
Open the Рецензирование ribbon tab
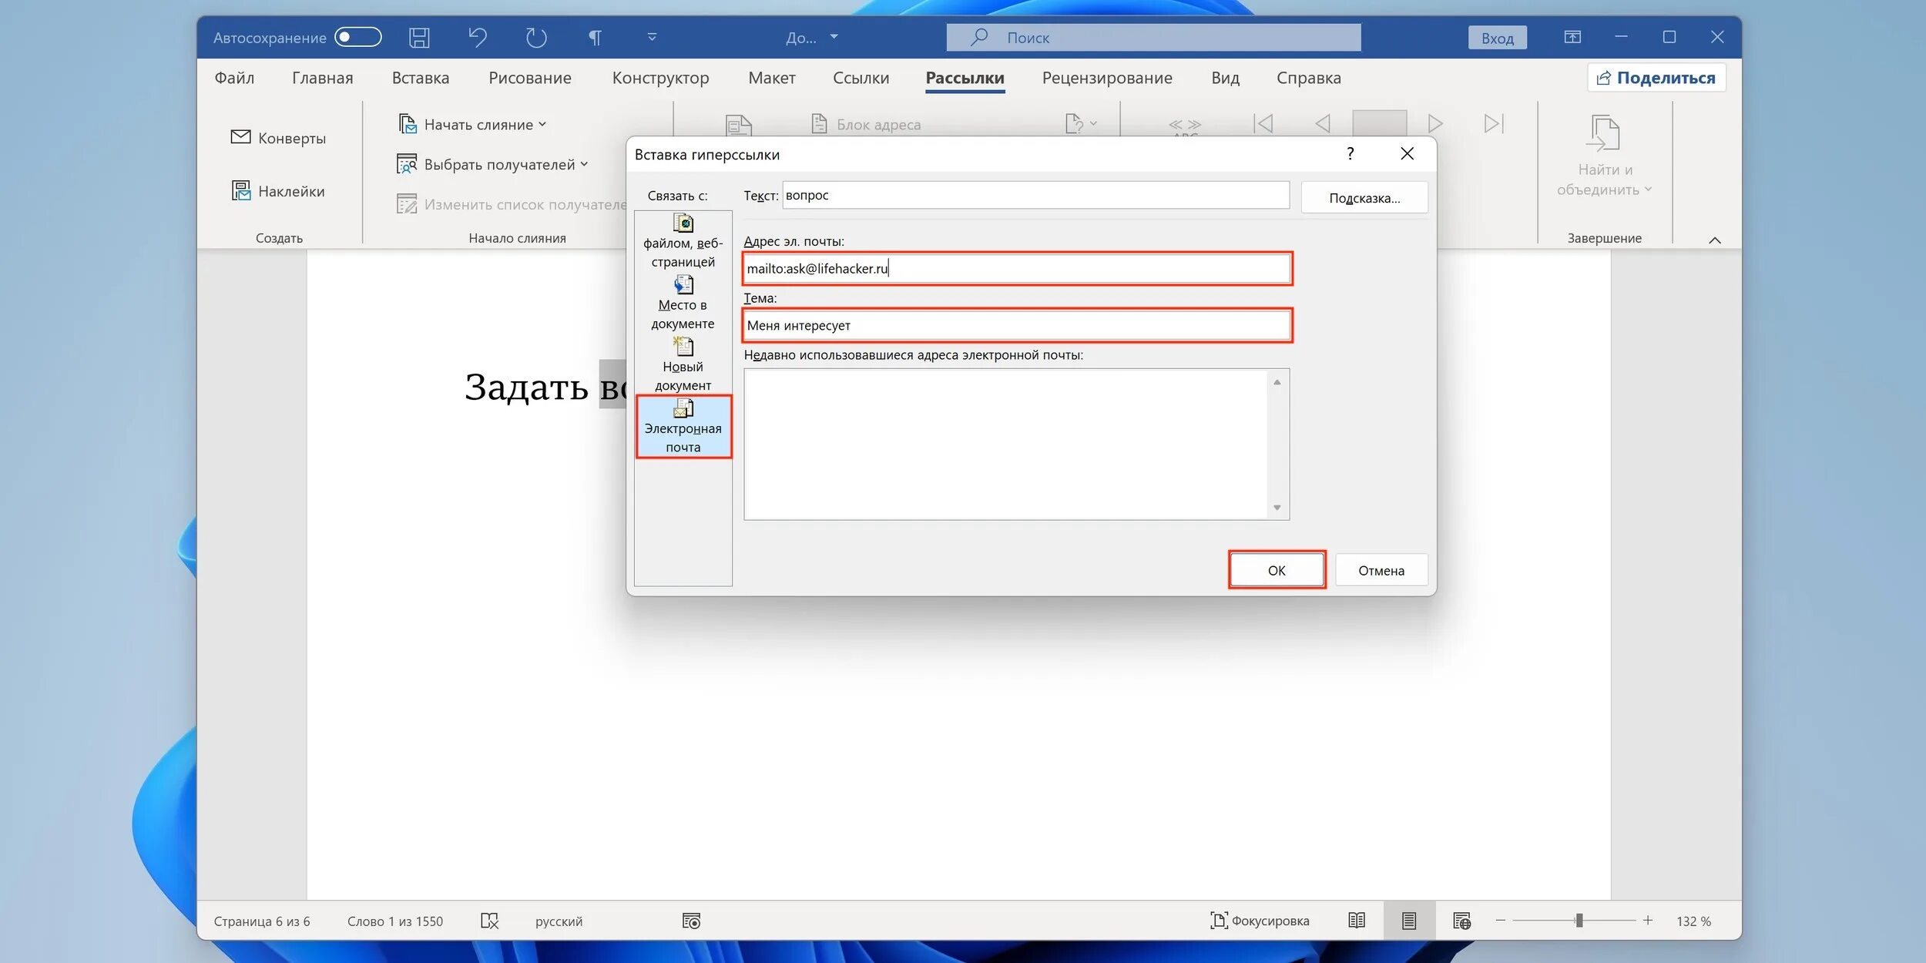coord(1107,78)
